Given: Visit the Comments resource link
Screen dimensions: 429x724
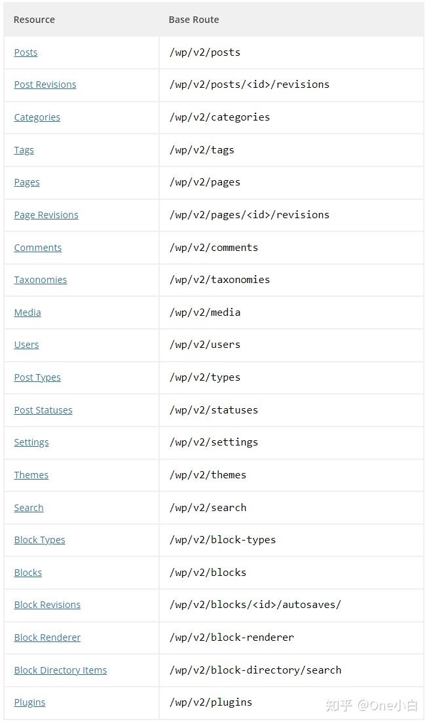Looking at the screenshot, I should click(x=38, y=248).
